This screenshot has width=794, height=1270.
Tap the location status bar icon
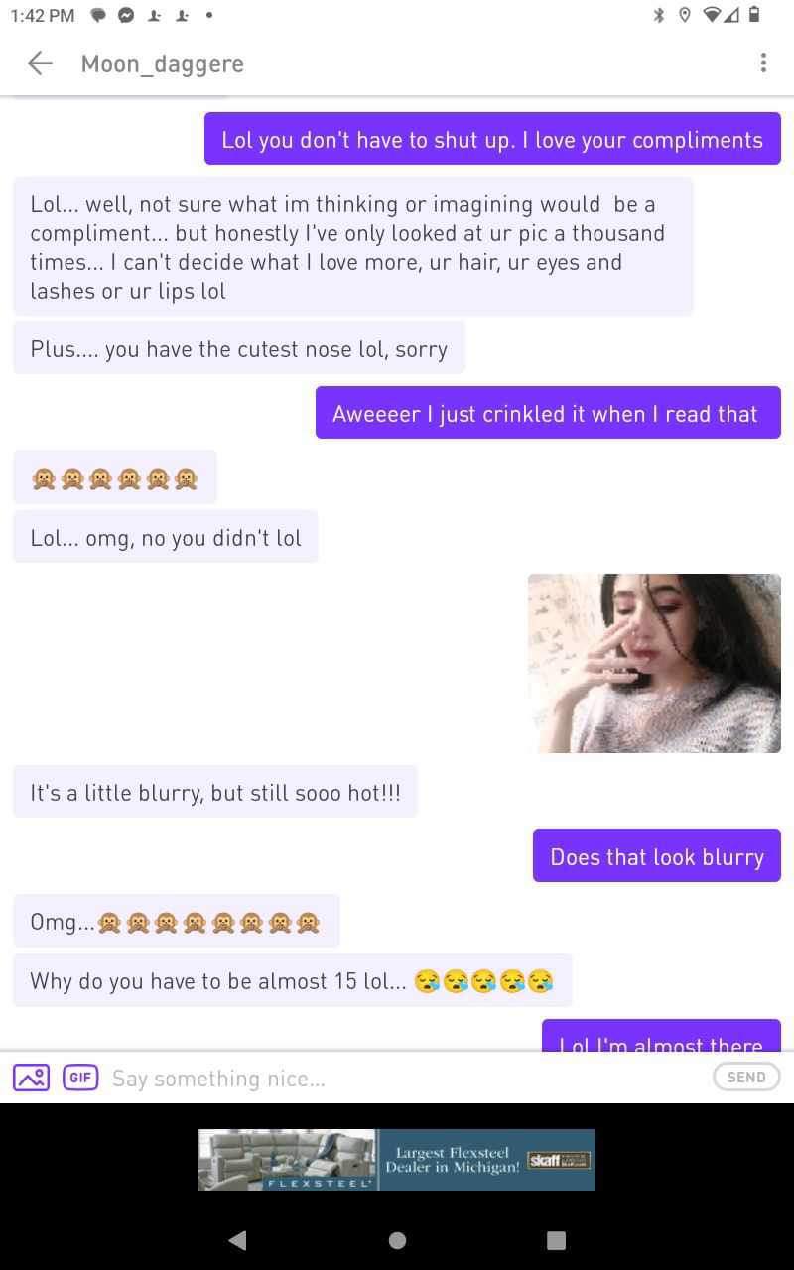coord(685,15)
